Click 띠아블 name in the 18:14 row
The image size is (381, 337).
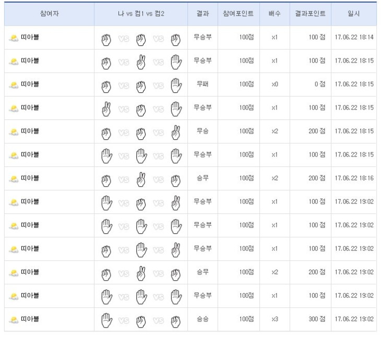(x=30, y=37)
